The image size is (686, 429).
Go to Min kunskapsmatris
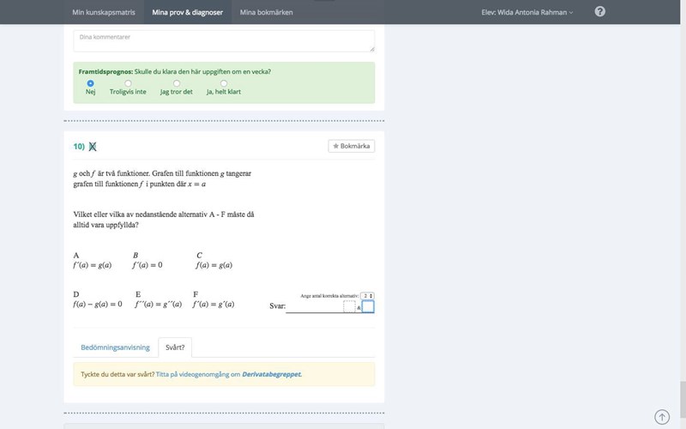point(104,12)
